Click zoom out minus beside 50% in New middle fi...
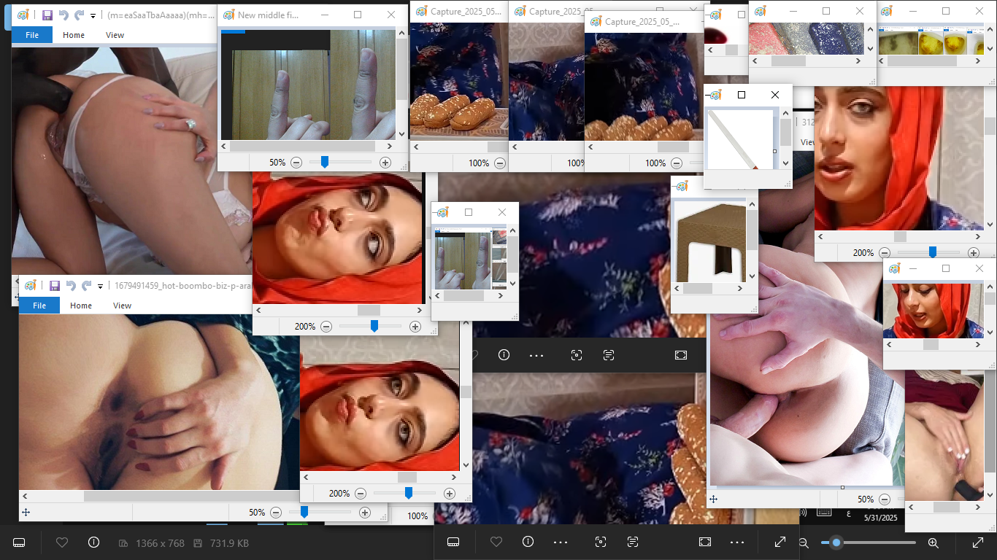 [296, 163]
